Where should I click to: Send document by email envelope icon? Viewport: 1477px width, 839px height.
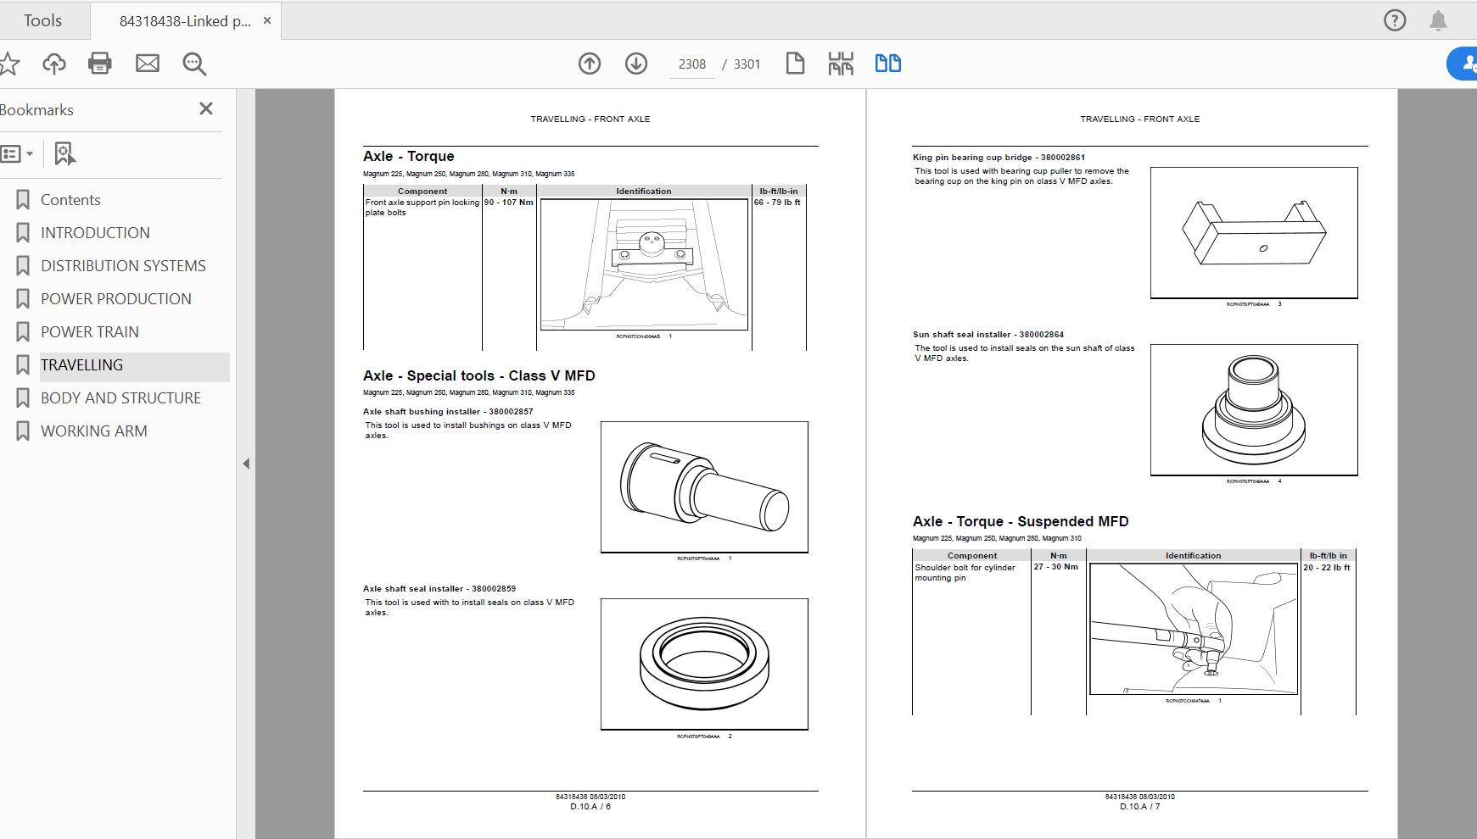(x=148, y=64)
